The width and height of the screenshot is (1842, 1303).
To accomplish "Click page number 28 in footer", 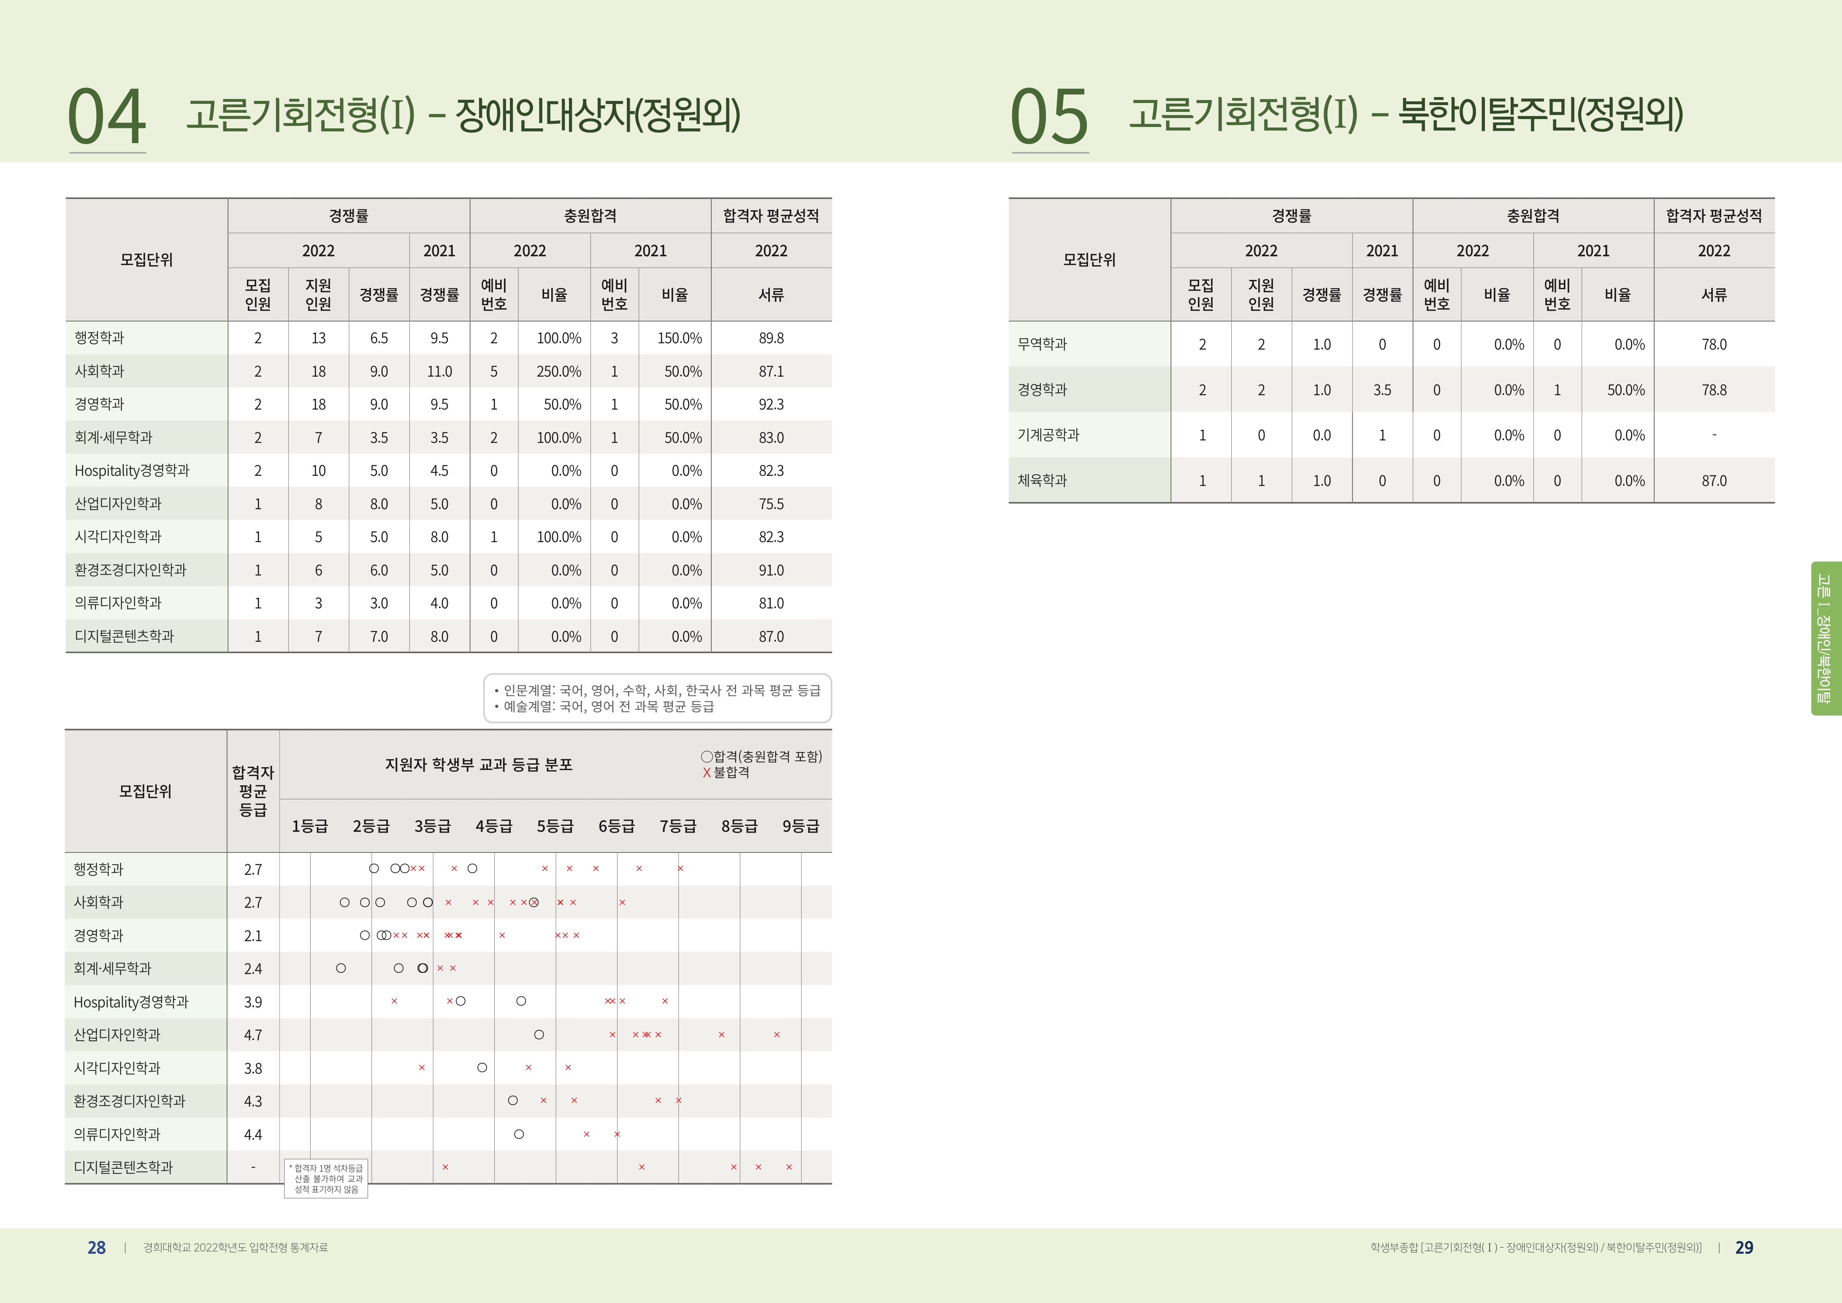I will [96, 1248].
